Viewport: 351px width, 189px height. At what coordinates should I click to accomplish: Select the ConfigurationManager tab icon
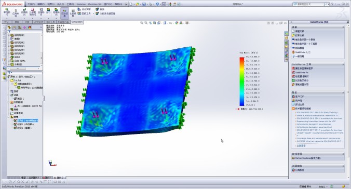[x=19, y=28]
